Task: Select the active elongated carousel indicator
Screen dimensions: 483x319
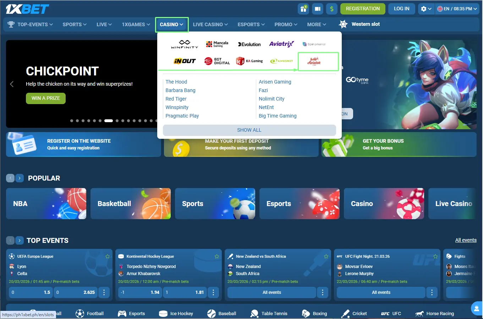Action: click(x=109, y=121)
